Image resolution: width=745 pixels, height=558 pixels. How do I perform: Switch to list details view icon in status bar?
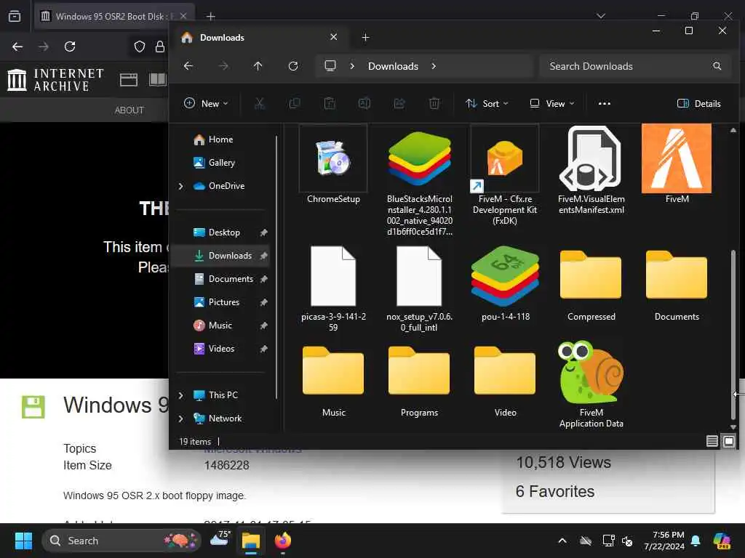point(712,442)
